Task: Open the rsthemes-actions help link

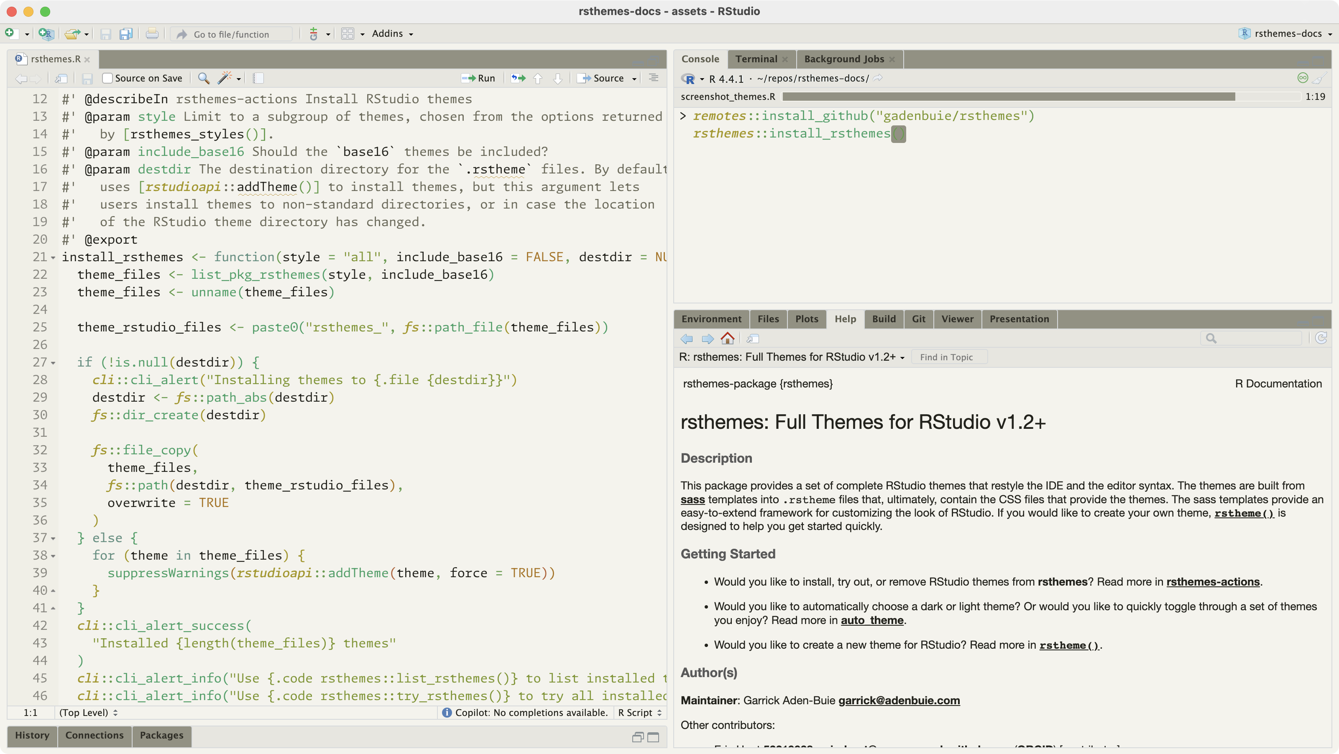Action: tap(1213, 581)
